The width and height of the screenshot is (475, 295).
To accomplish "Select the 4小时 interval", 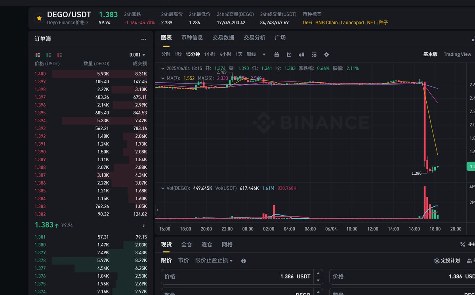I will (x=225, y=54).
